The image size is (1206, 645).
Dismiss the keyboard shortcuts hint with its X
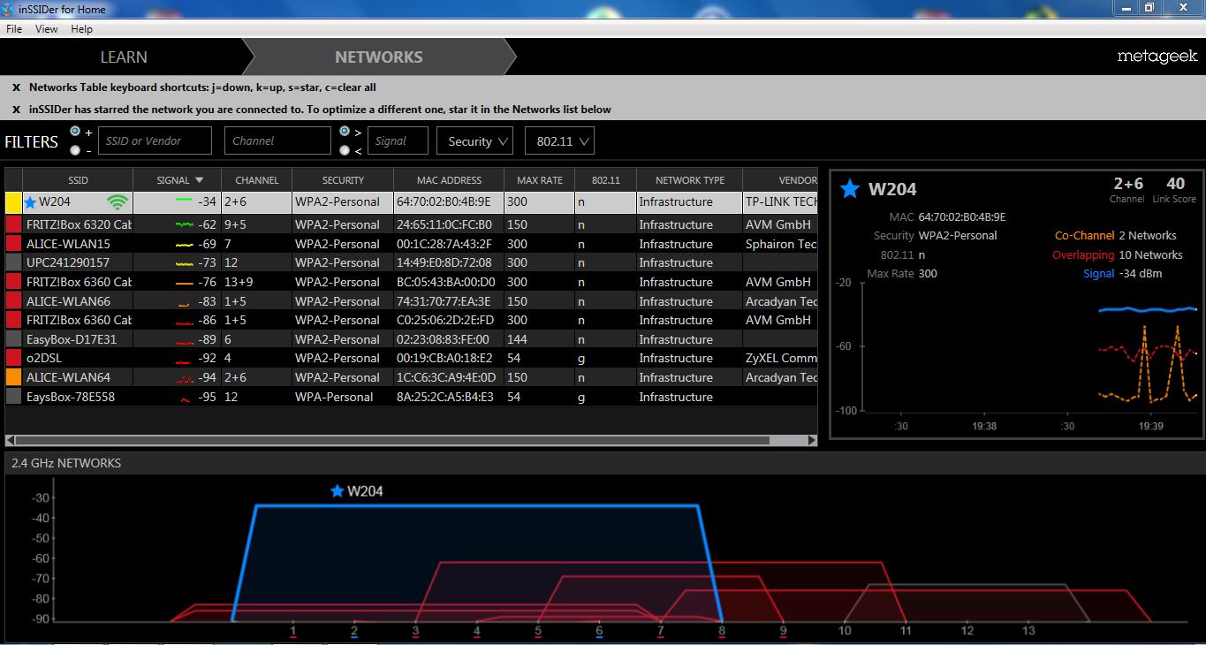16,87
